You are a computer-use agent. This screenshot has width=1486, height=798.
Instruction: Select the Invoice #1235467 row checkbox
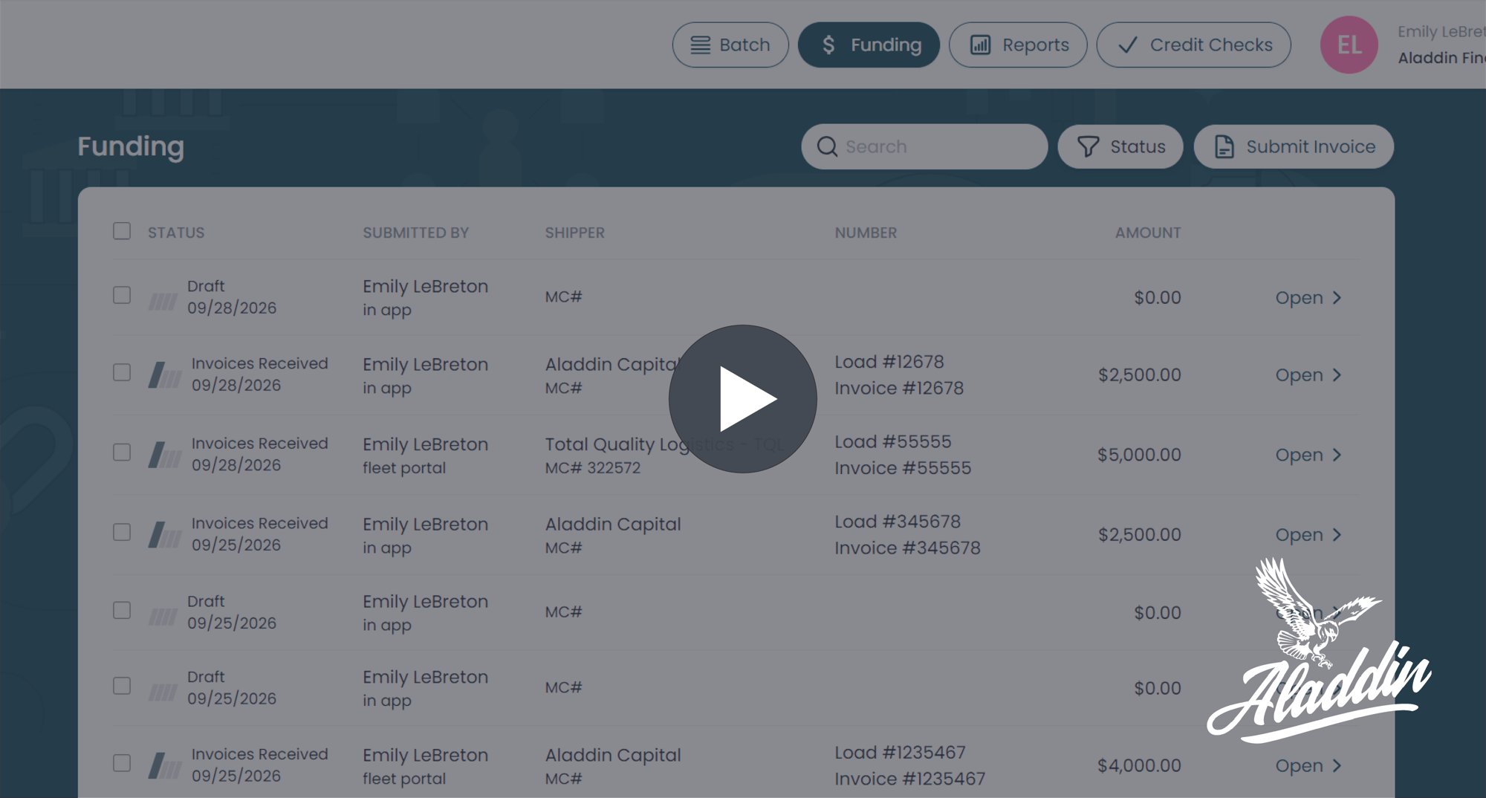[x=122, y=763]
